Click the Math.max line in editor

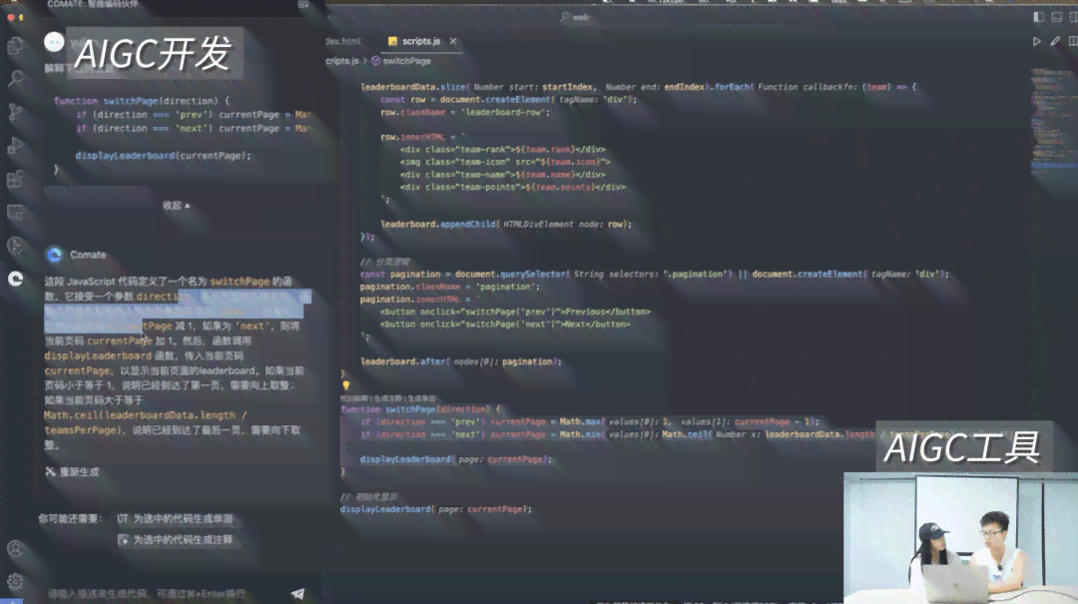pos(590,421)
